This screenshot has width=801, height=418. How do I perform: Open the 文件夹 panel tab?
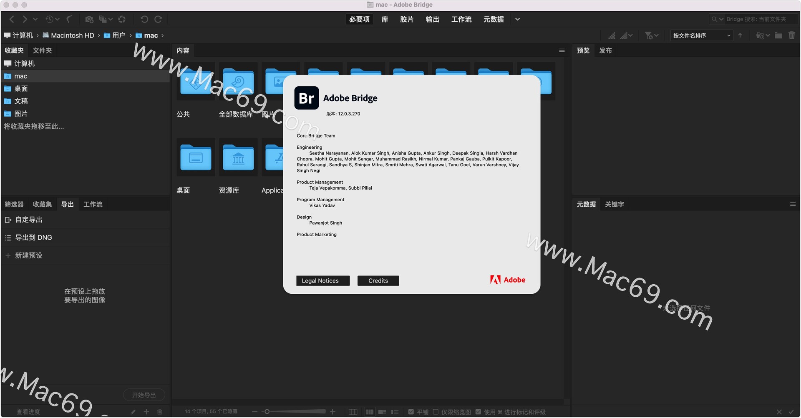click(x=43, y=50)
